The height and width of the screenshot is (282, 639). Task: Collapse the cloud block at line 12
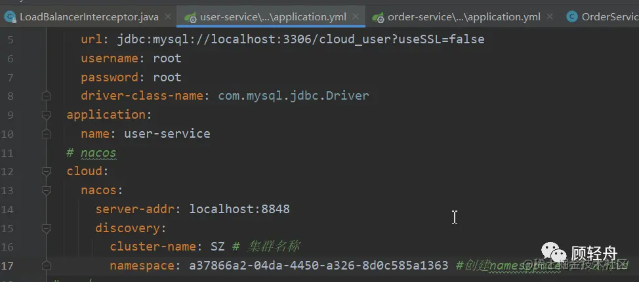[x=47, y=172]
